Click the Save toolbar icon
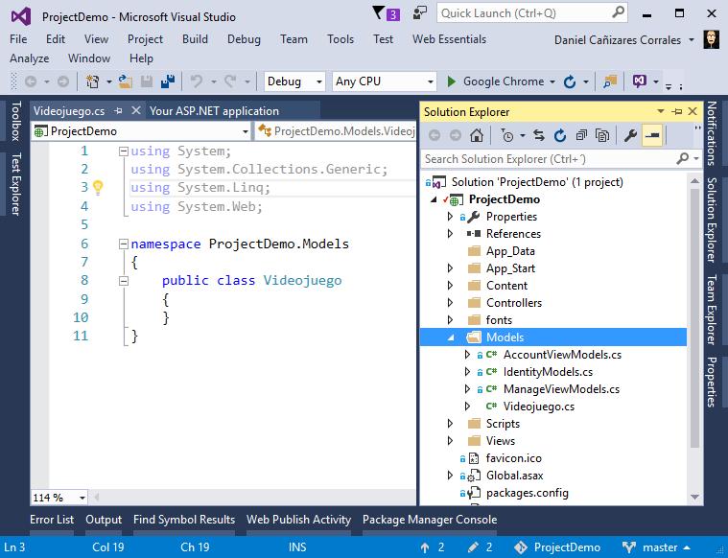This screenshot has width=728, height=558. (x=147, y=81)
